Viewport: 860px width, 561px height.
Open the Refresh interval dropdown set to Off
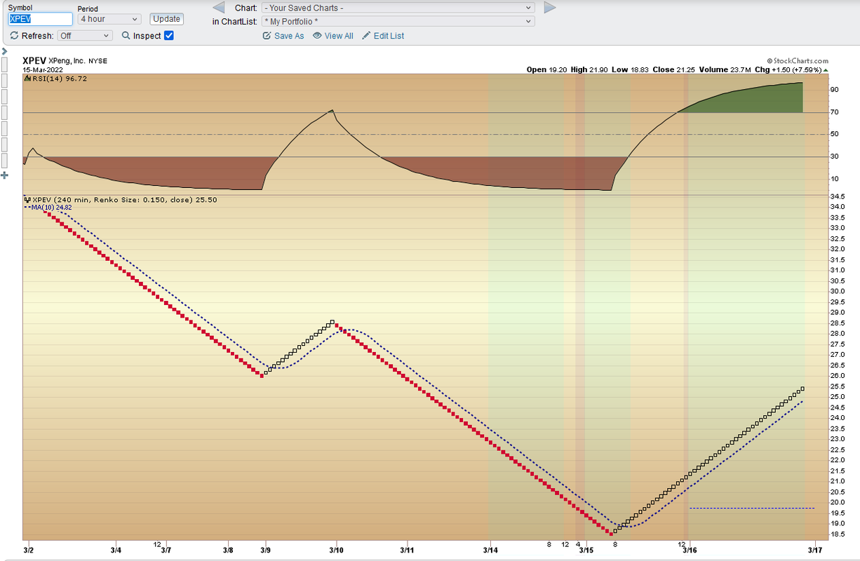(85, 36)
